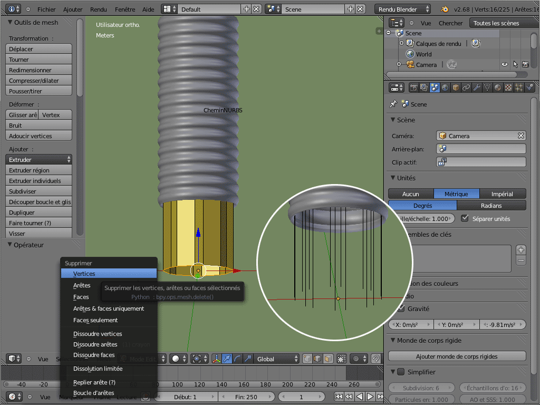Image resolution: width=540 pixels, height=405 pixels.
Task: Select Radians angle units
Action: coord(491,206)
